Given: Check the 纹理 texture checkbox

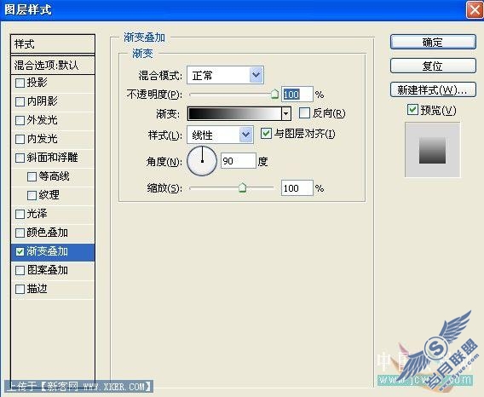Looking at the screenshot, I should coord(32,195).
